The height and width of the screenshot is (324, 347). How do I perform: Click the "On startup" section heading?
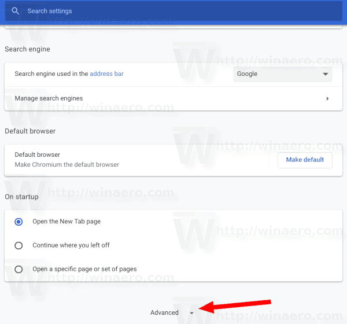pyautogui.click(x=21, y=197)
